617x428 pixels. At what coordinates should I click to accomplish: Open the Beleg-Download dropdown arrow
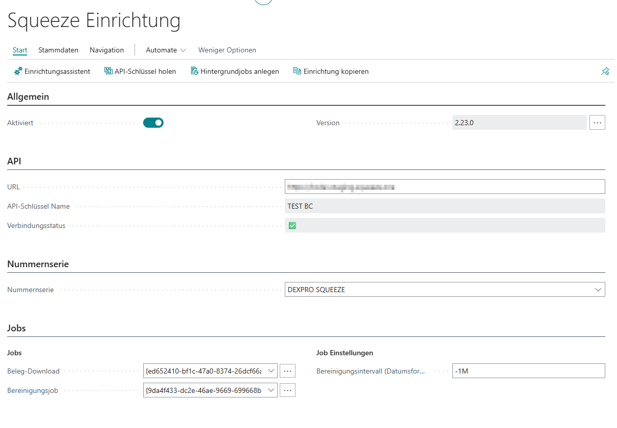click(x=271, y=371)
